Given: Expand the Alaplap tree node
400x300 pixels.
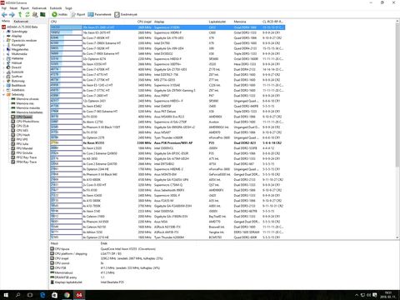Looking at the screenshot, I should tap(4, 36).
